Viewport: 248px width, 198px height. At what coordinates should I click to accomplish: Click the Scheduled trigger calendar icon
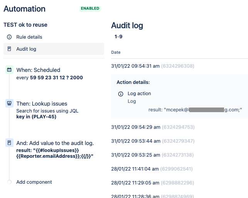9,70
